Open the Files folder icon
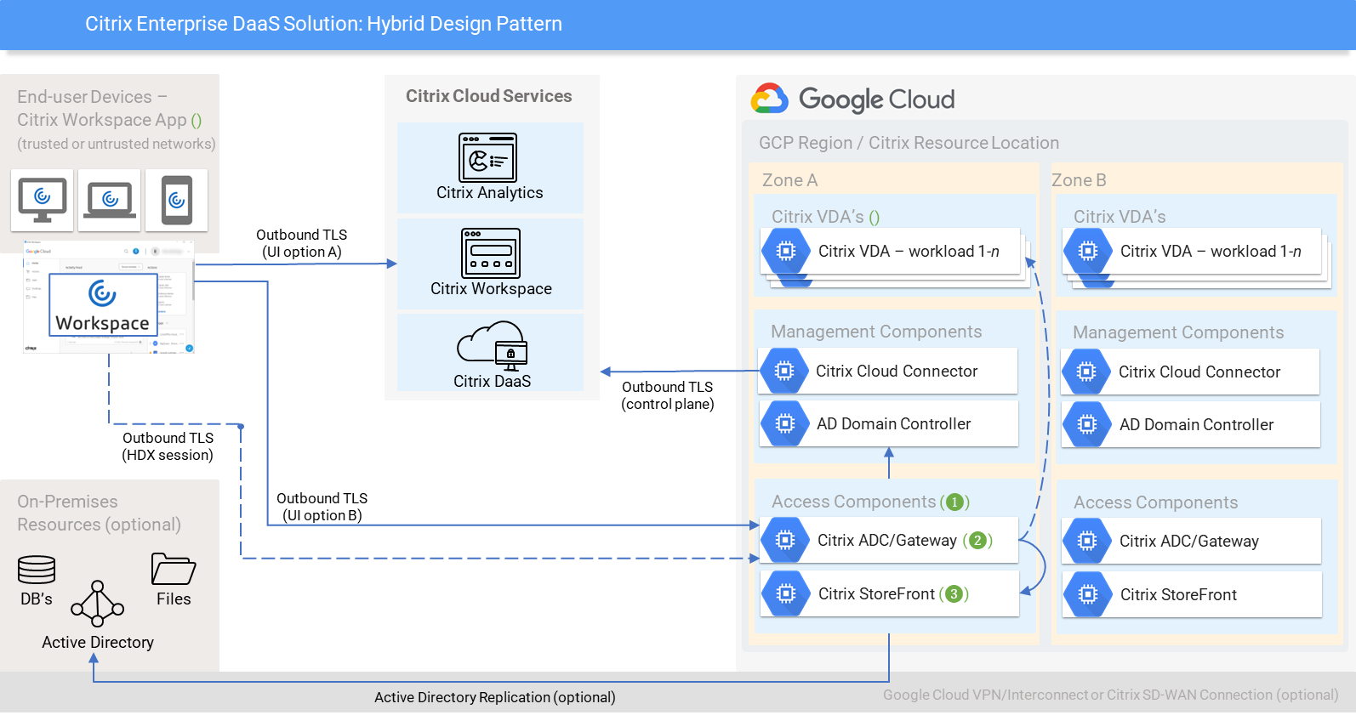Viewport: 1356px width, 715px height. pyautogui.click(x=174, y=569)
